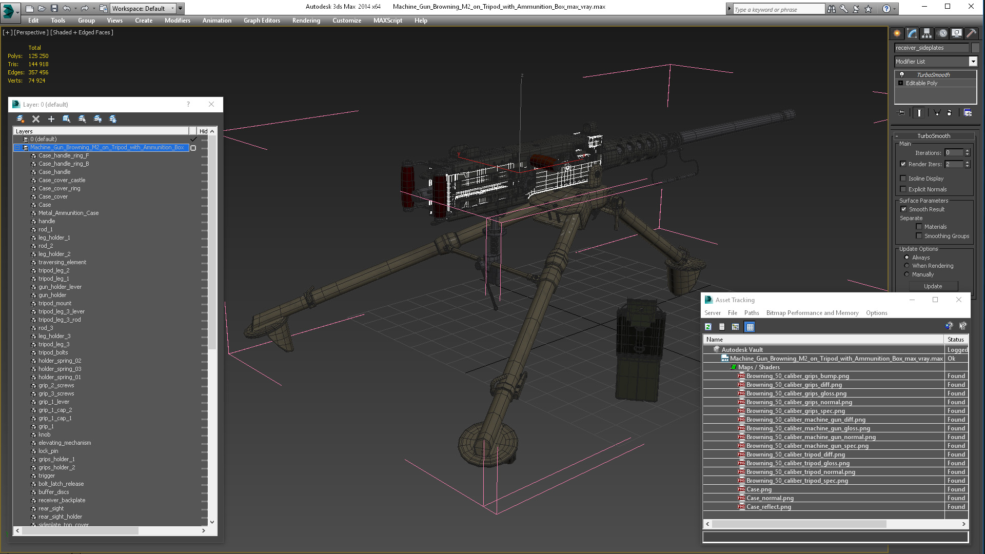Click Layer dialog vertical scrollbar
Screen dimensions: 985x554
click(x=212, y=243)
